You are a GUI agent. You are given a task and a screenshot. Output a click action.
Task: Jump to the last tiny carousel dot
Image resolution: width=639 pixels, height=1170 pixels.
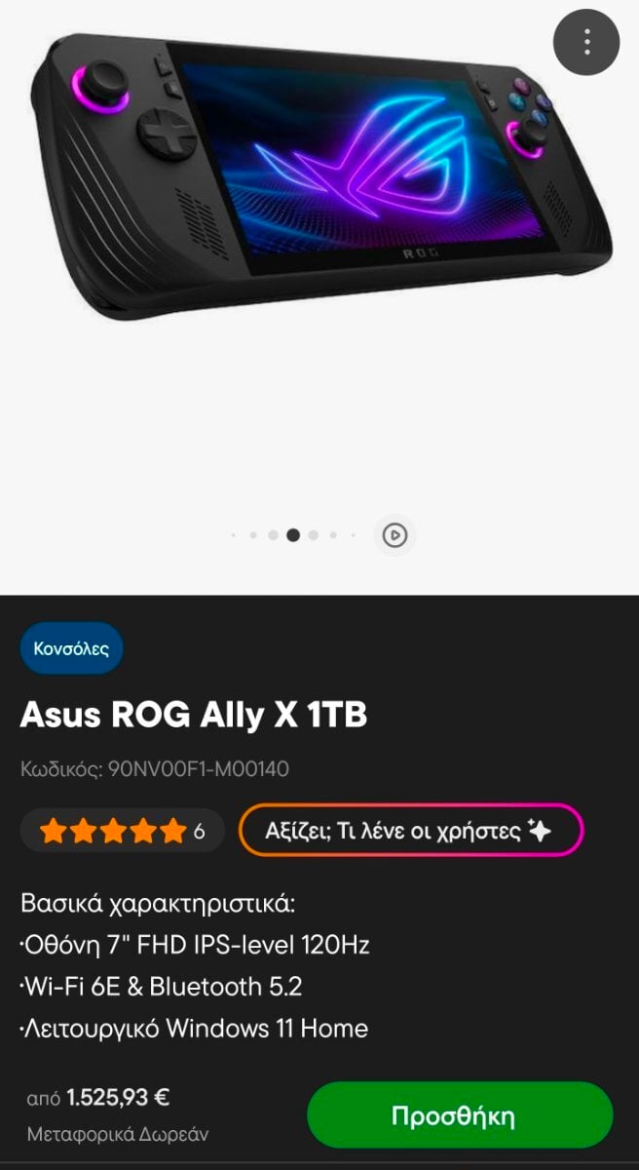coord(354,535)
